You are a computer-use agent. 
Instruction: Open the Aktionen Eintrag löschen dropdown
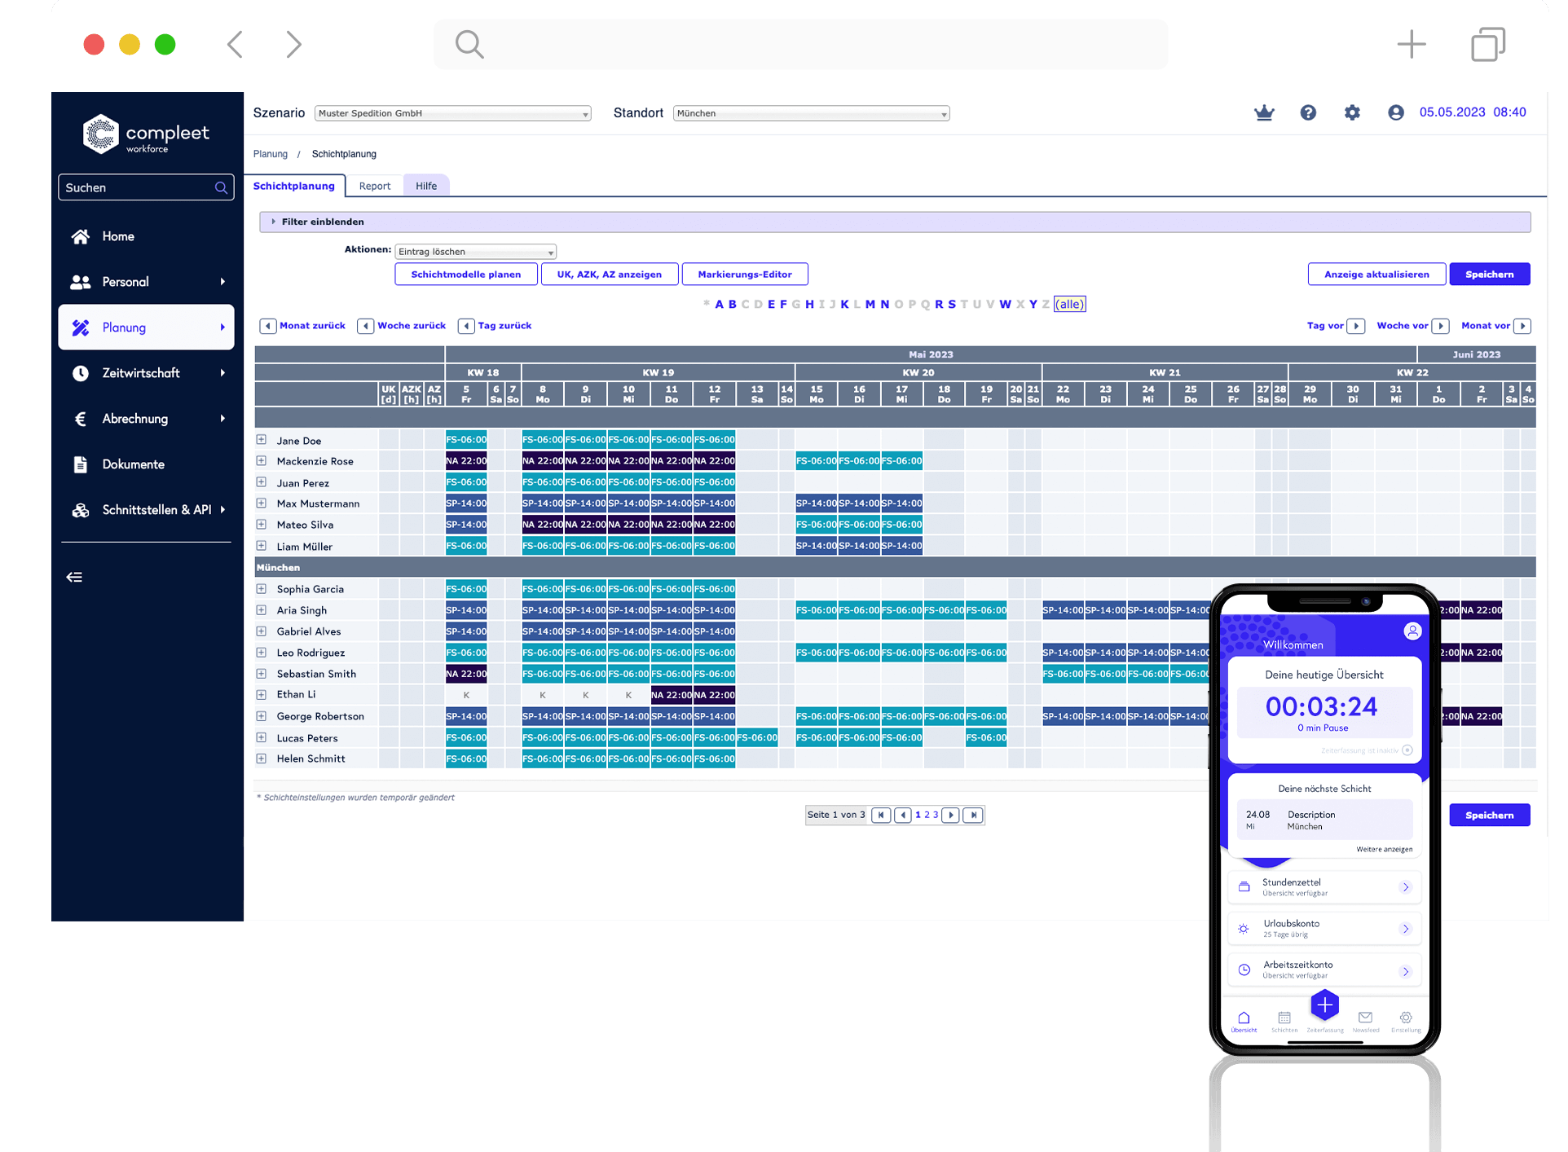click(476, 252)
